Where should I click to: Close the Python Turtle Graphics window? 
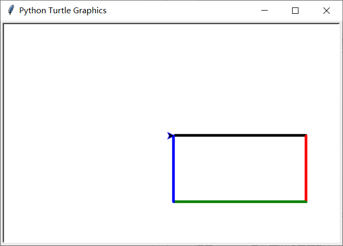[x=327, y=11]
